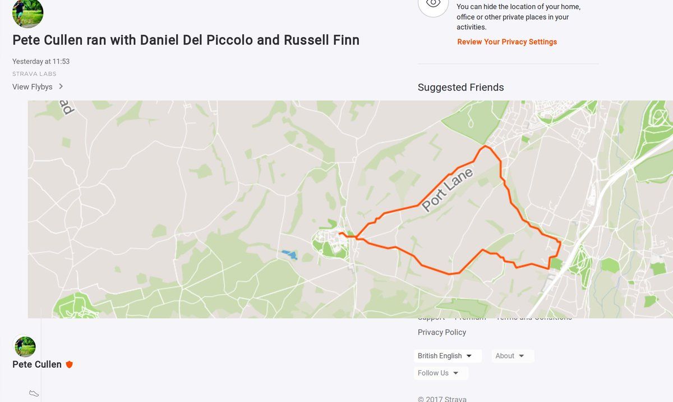
Task: Open the About dropdown menu
Action: coord(510,356)
